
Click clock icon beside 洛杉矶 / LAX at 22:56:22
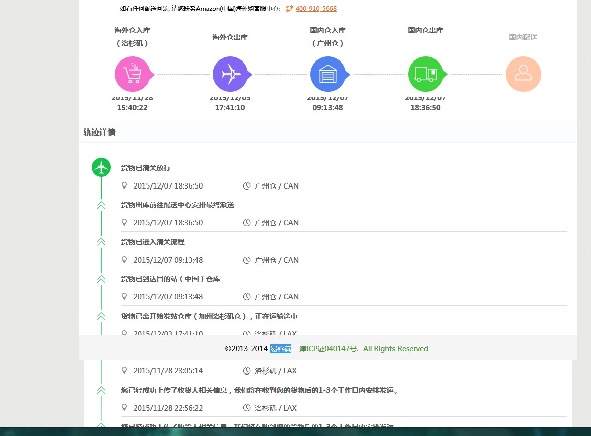(x=247, y=408)
